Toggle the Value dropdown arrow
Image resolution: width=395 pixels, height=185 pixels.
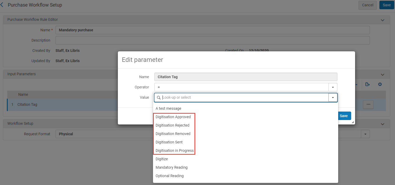click(333, 98)
